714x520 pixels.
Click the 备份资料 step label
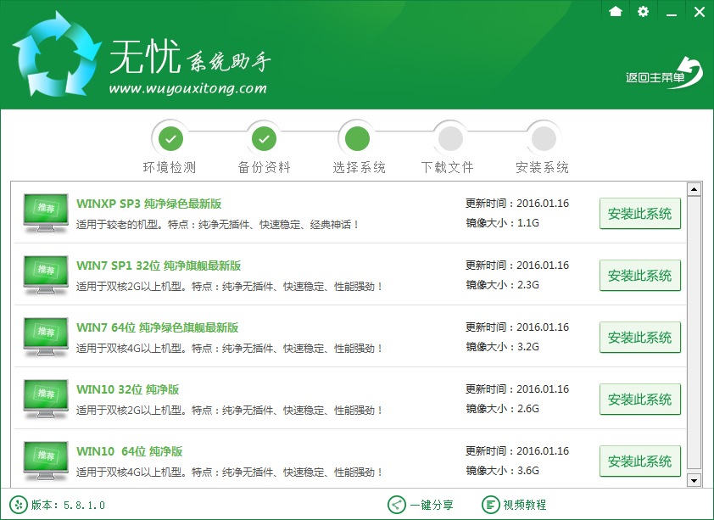tap(264, 168)
